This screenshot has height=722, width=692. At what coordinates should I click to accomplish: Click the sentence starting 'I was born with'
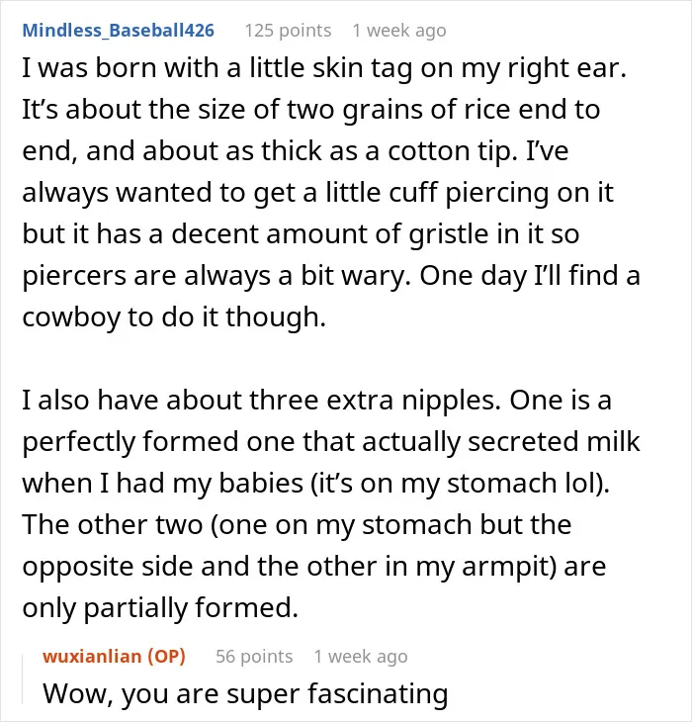(324, 68)
